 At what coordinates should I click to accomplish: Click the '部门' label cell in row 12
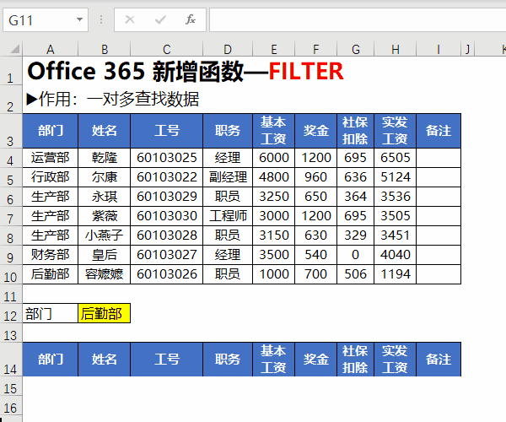pos(51,313)
